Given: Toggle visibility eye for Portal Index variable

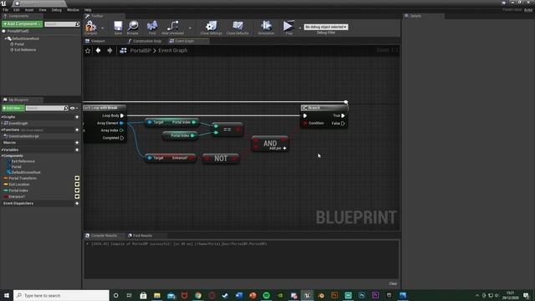Looking at the screenshot, I should click(x=77, y=191).
